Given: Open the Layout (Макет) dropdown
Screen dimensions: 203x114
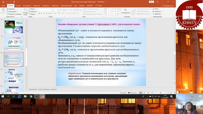Looking at the screenshot, I should click(32, 9).
